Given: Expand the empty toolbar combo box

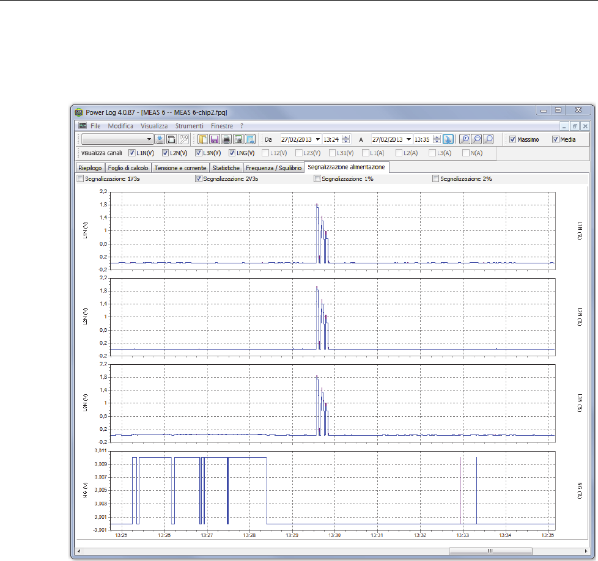Looking at the screenshot, I should (x=149, y=139).
